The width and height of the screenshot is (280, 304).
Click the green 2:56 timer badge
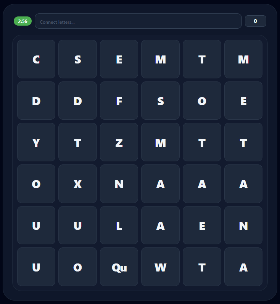[23, 21]
